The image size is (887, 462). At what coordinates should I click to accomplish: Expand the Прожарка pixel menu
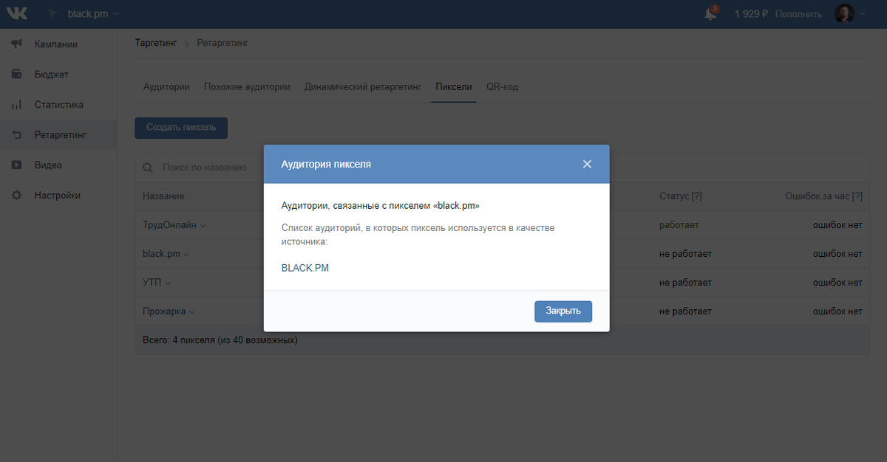(x=191, y=312)
